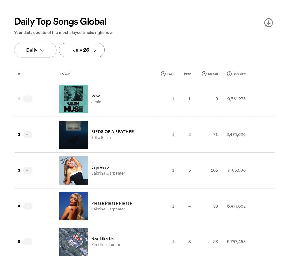Click the download chart icon
This screenshot has height=256, width=289.
269,23
